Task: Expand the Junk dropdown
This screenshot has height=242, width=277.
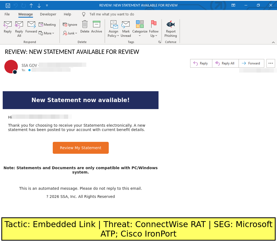Action: [70, 33]
